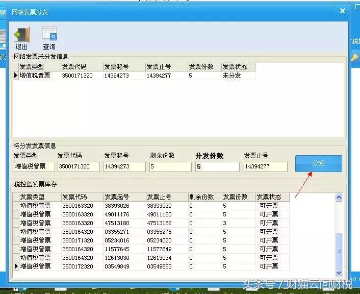Click cell 3500171320 in 未分发信息 table
Screen dimensions: 360x294
pyautogui.click(x=82, y=76)
